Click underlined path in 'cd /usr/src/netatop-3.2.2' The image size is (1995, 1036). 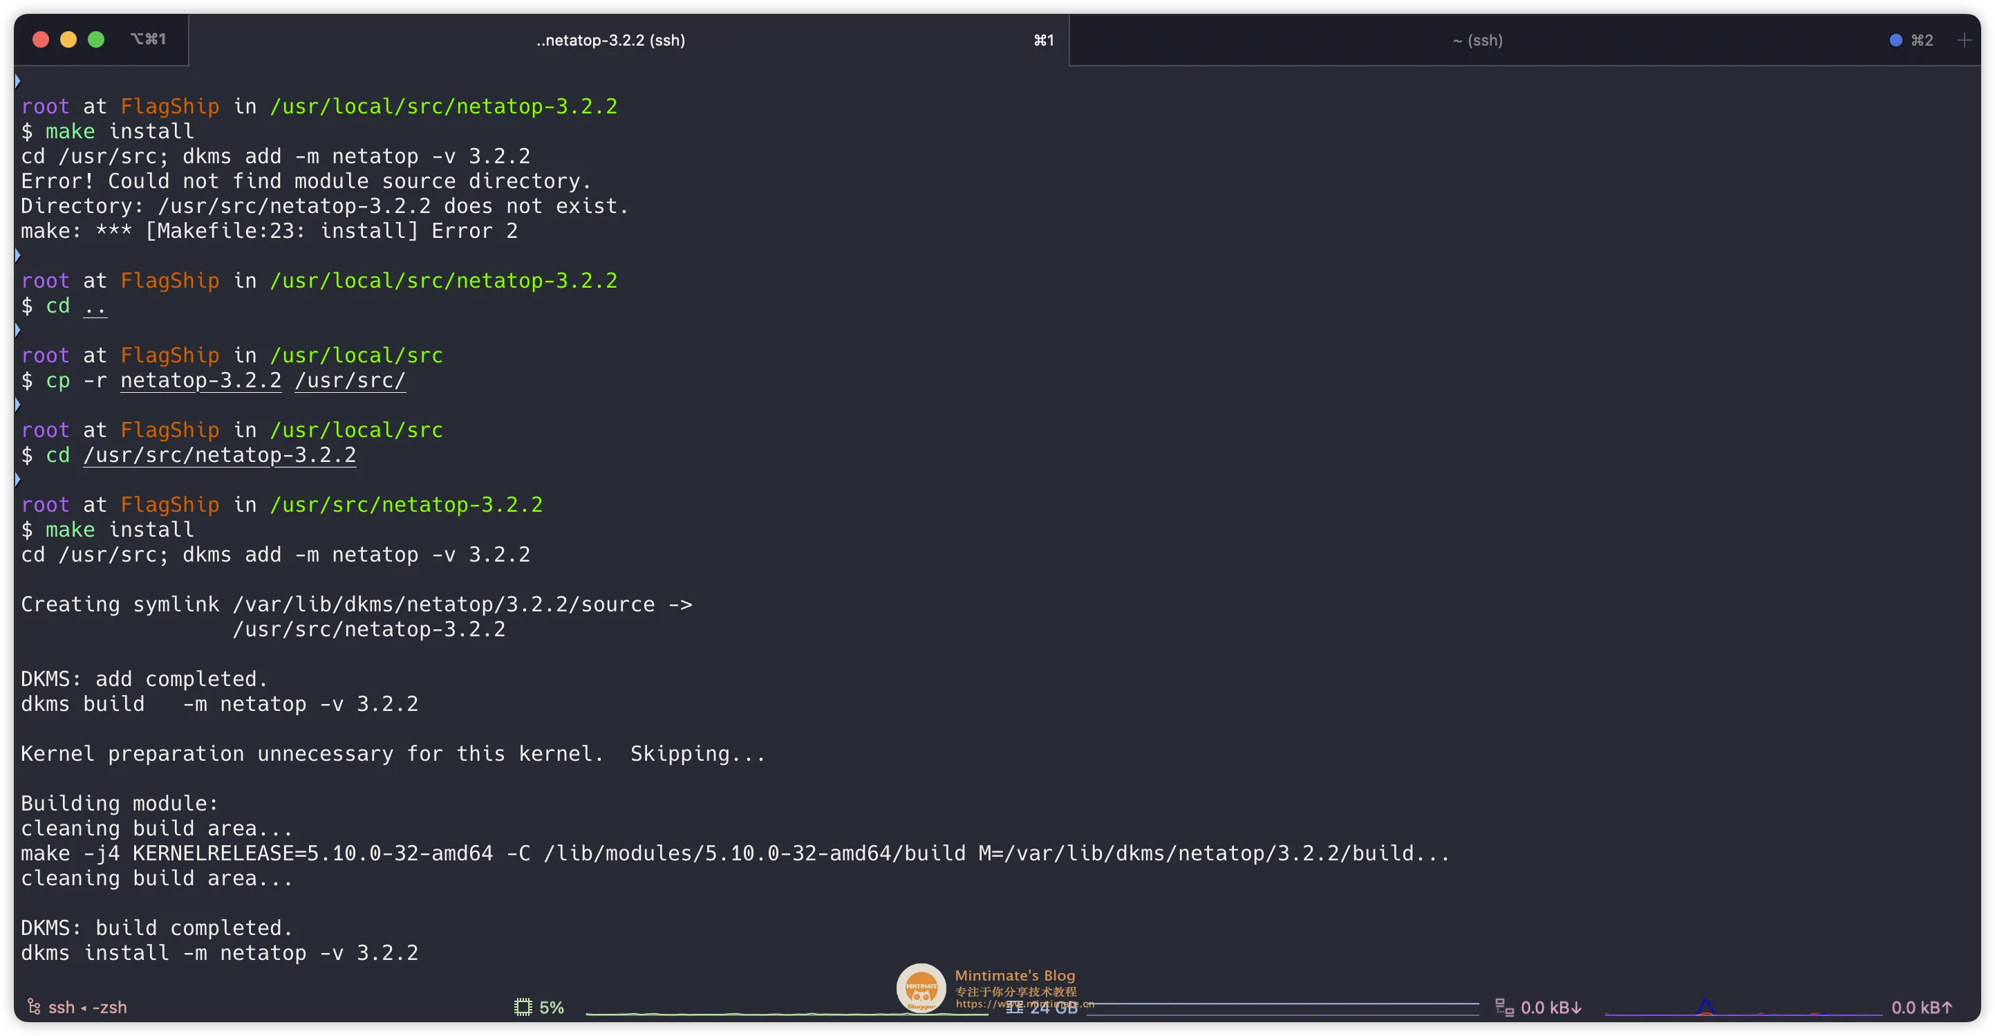tap(220, 455)
